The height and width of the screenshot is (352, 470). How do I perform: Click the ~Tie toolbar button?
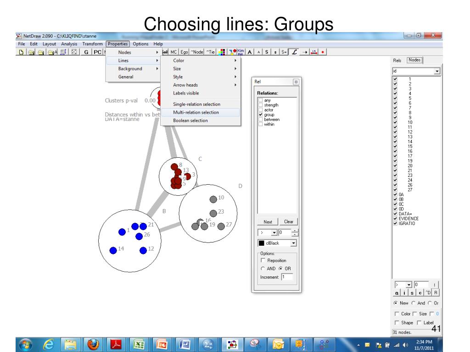coord(210,52)
